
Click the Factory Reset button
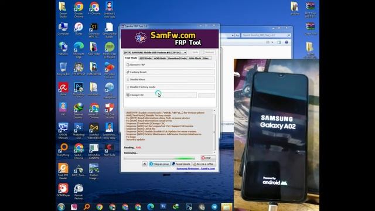pyautogui.click(x=170, y=72)
